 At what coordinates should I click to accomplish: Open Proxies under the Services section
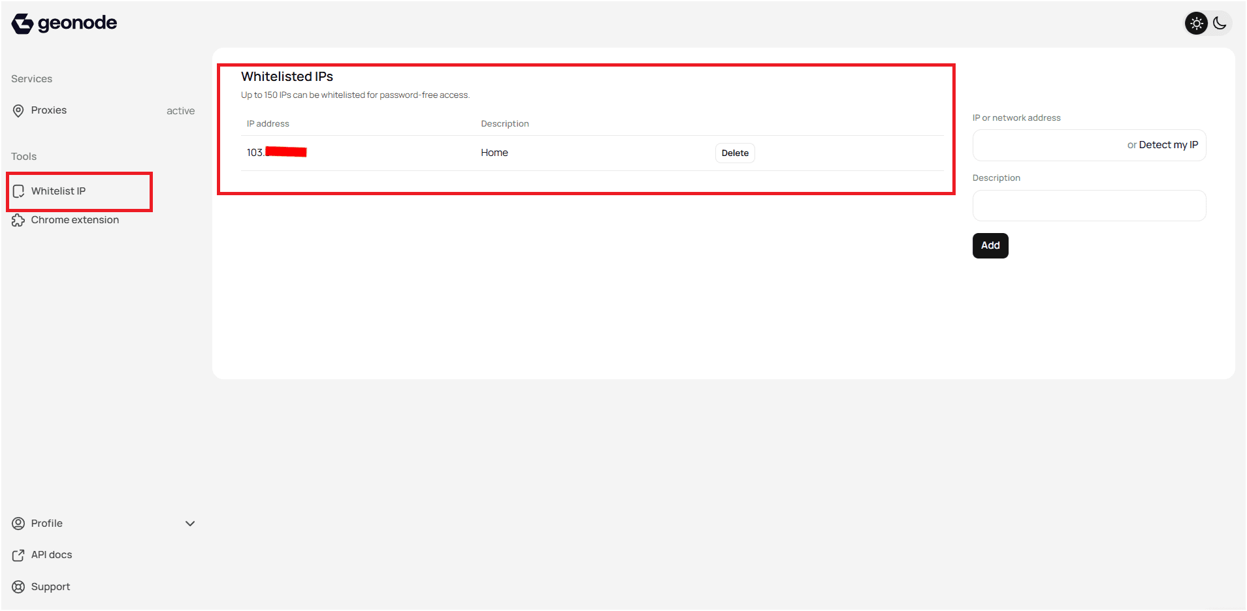tap(49, 110)
